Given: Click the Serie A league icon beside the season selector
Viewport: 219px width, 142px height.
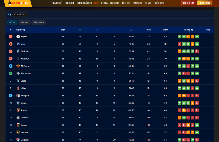Looking at the screenshot, I should pyautogui.click(x=8, y=15).
